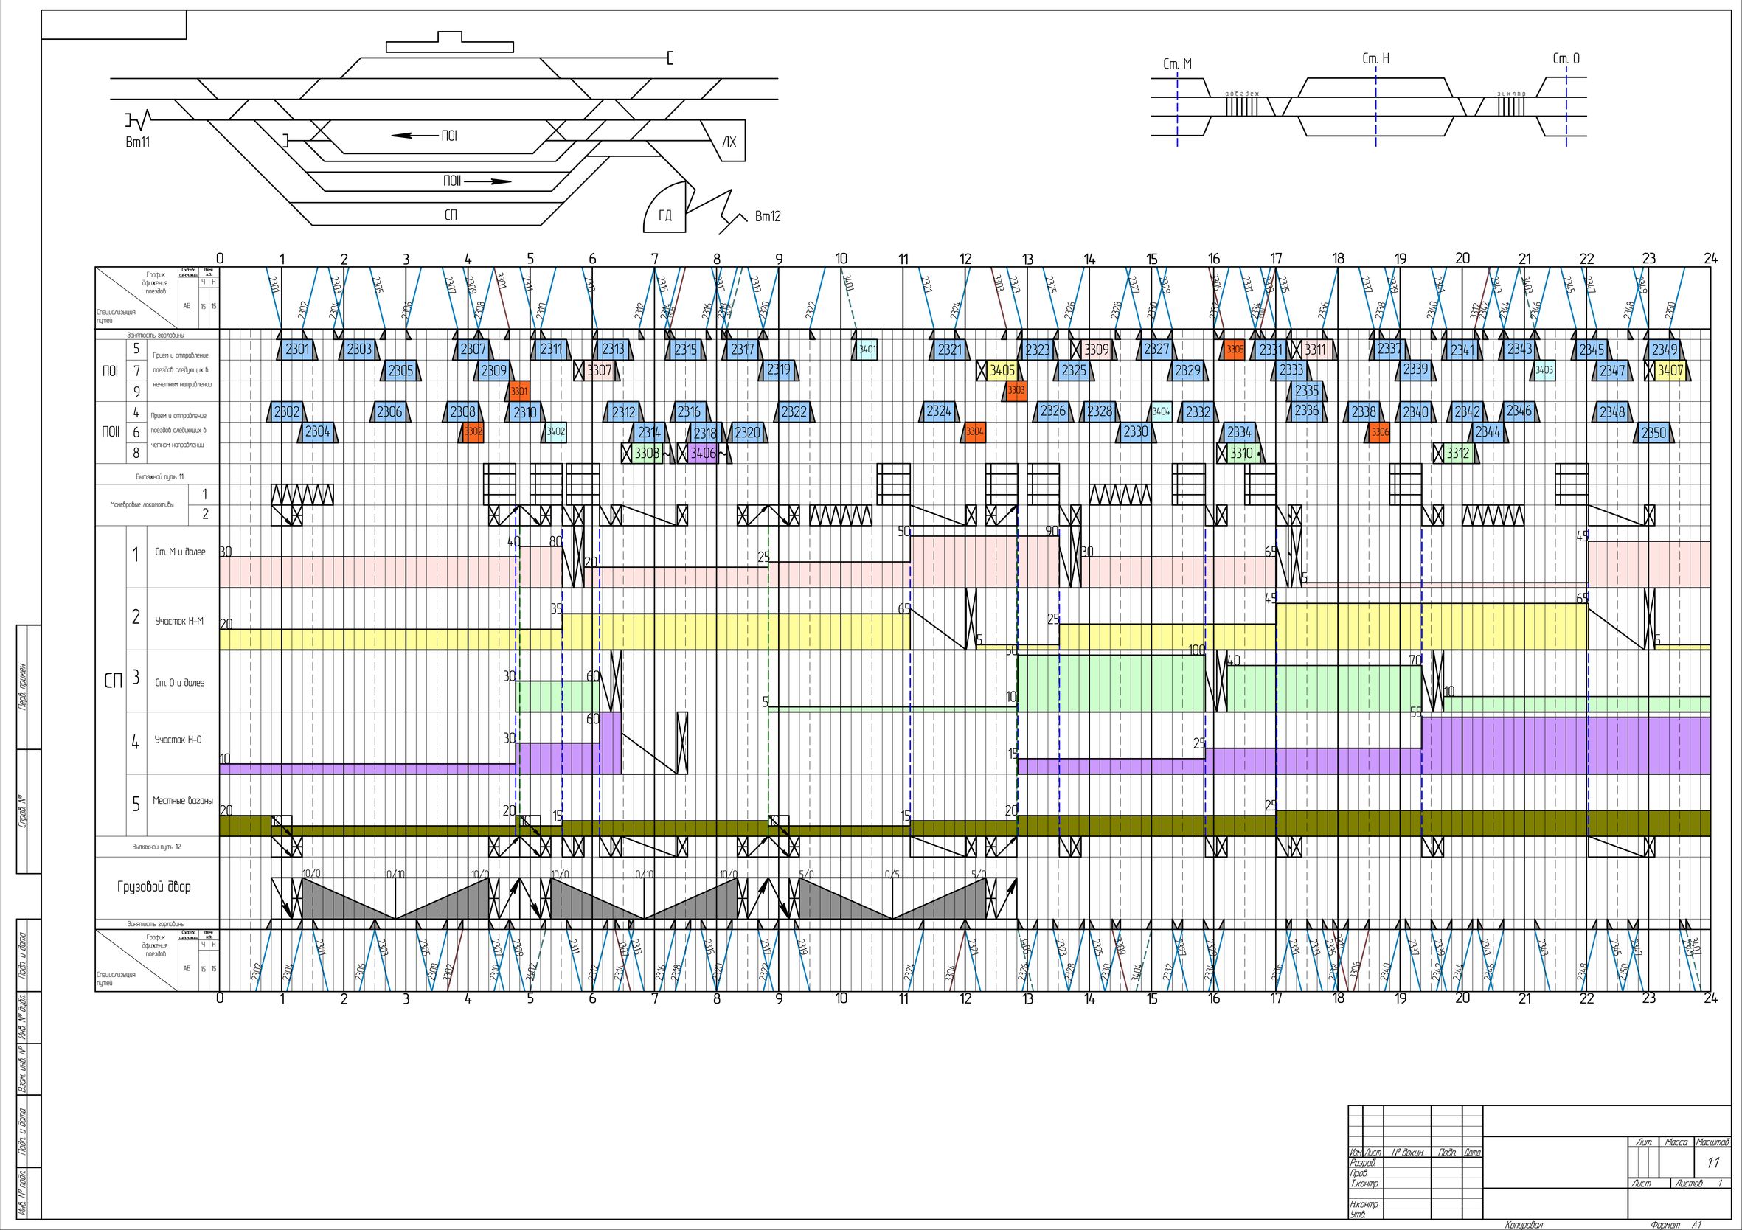
Task: Click the Масса header in the title block
Action: 1676,1142
